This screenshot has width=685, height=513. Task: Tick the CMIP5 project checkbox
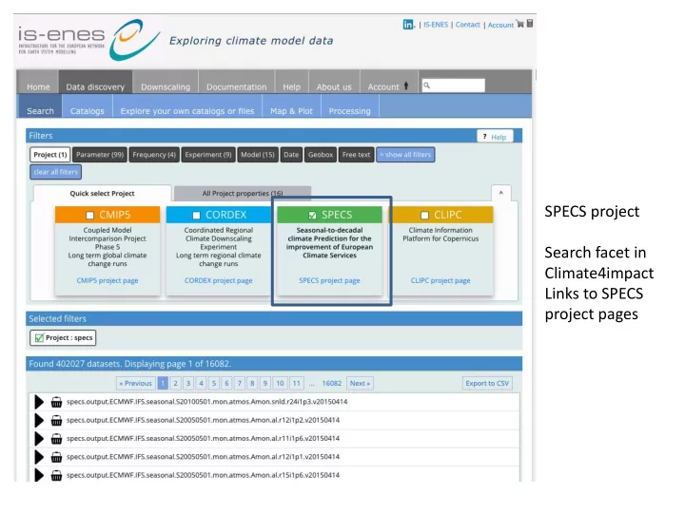(90, 215)
